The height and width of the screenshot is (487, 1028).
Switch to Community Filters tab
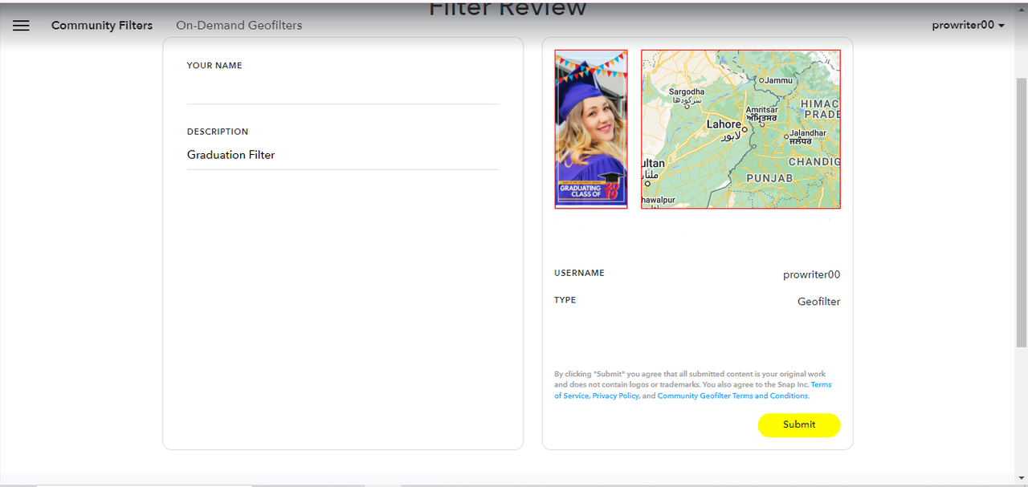click(102, 26)
